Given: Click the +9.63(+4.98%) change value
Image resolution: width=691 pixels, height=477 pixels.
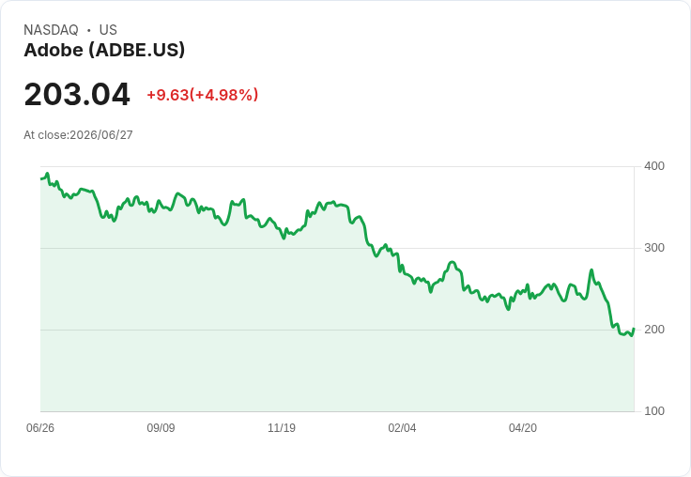Looking at the screenshot, I should pyautogui.click(x=202, y=95).
